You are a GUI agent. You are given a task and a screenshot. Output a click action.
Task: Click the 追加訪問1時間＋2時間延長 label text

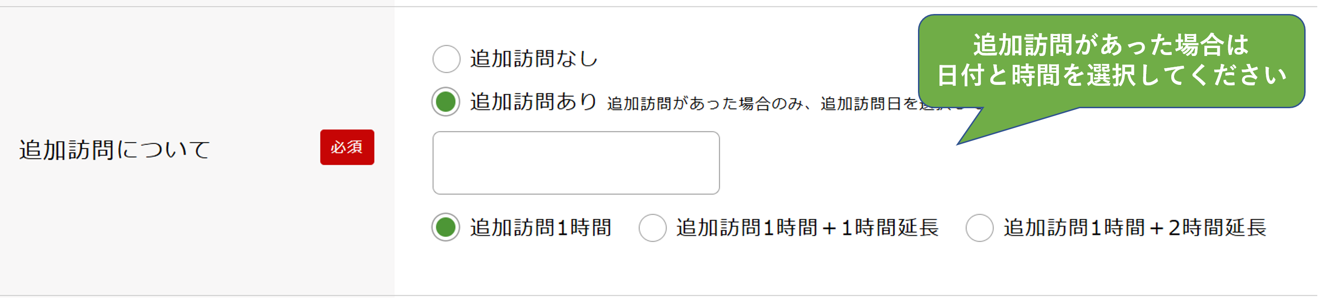[1134, 227]
